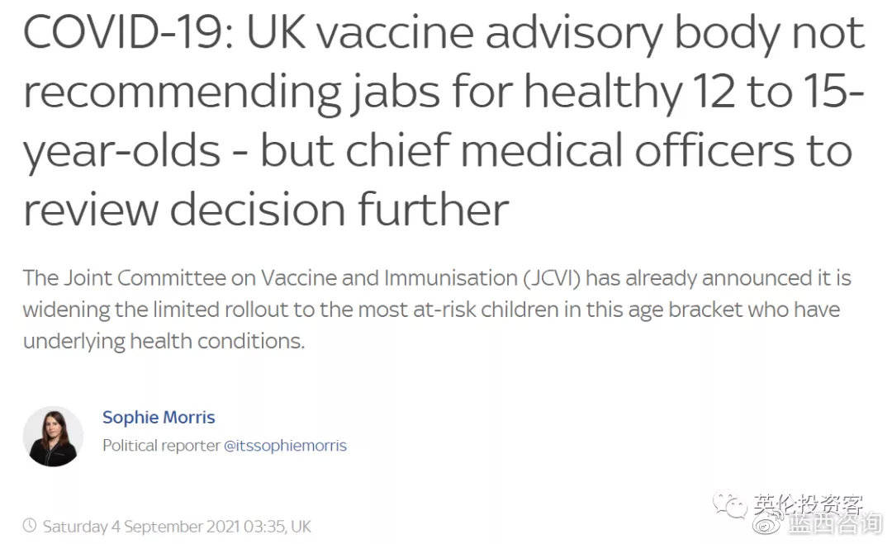The width and height of the screenshot is (892, 544).
Task: Open the @itssophiemorris Twitter handle
Action: [285, 446]
